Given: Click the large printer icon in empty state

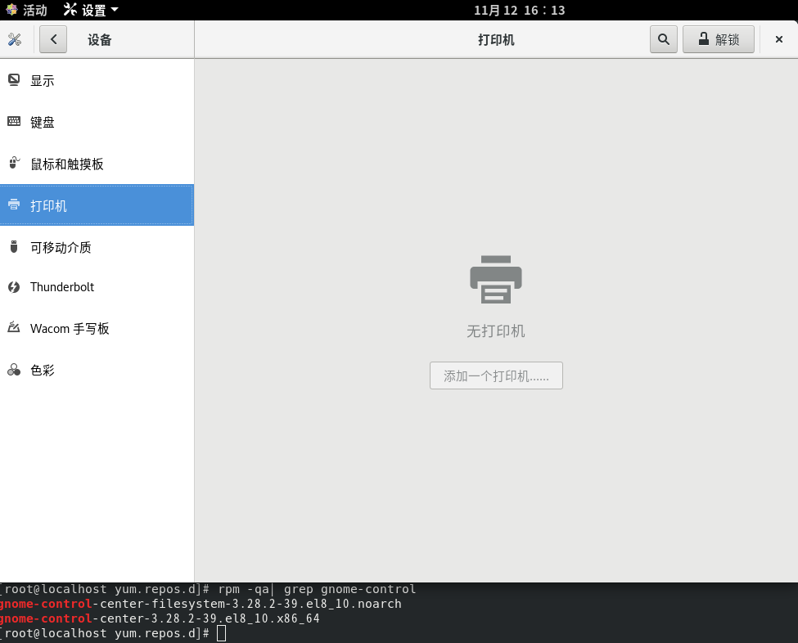Looking at the screenshot, I should pos(496,279).
